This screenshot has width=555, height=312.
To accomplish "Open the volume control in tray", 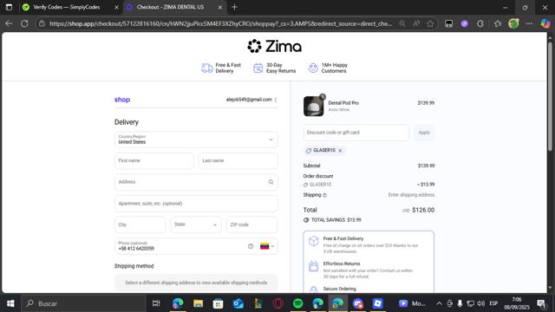I will [x=480, y=303].
